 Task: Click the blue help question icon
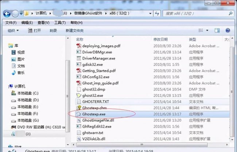(228, 31)
